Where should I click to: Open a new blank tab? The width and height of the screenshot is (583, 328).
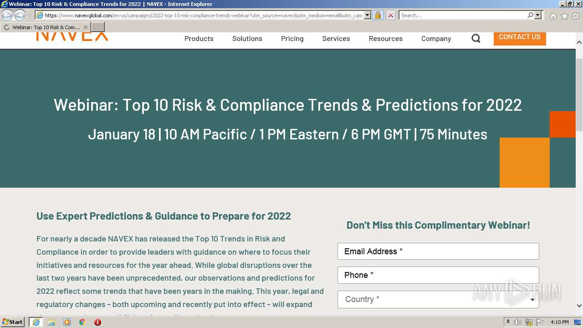(x=98, y=27)
